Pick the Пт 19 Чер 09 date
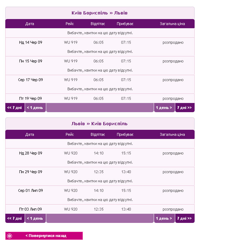226x243 pixels. point(30,98)
